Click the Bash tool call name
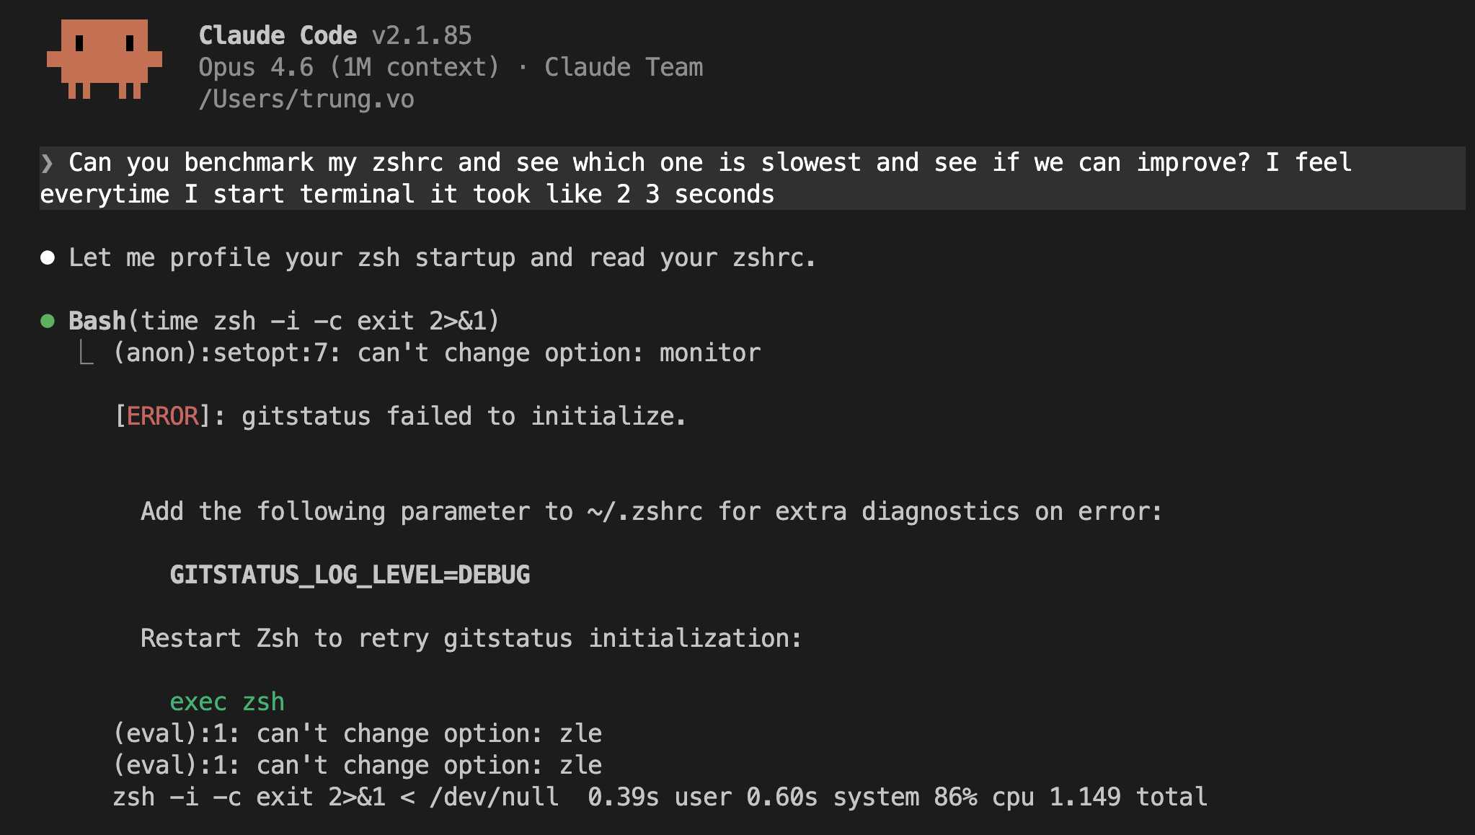The width and height of the screenshot is (1475, 835). [97, 322]
